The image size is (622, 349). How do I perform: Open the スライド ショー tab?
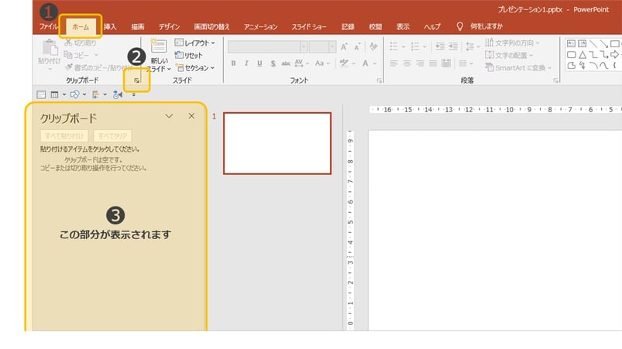tap(309, 26)
